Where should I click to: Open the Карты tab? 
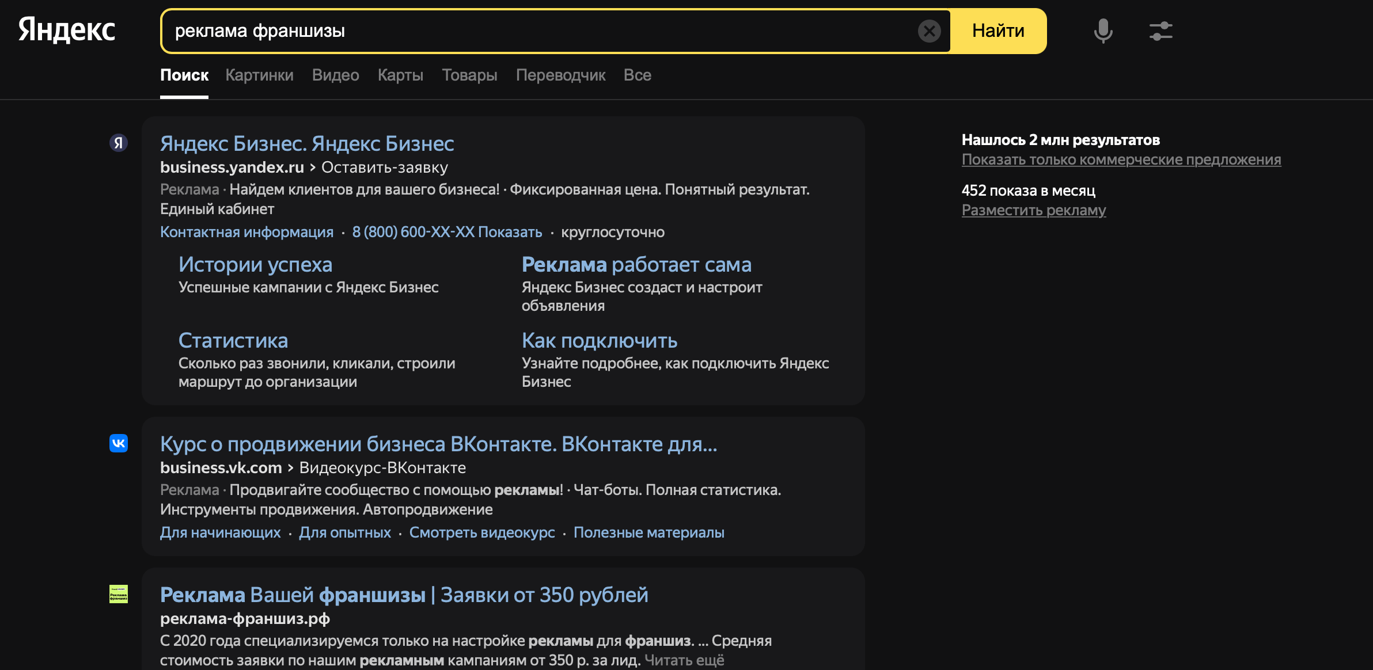tap(400, 75)
